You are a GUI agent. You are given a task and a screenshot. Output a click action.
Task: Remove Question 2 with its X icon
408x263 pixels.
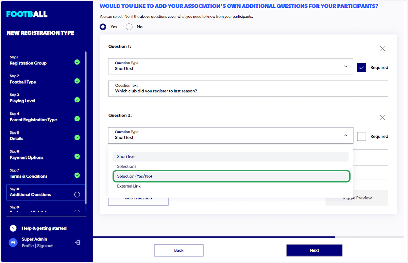click(x=382, y=118)
